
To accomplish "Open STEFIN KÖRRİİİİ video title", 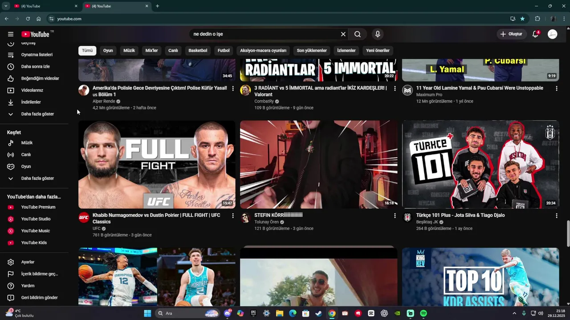I will [278, 215].
